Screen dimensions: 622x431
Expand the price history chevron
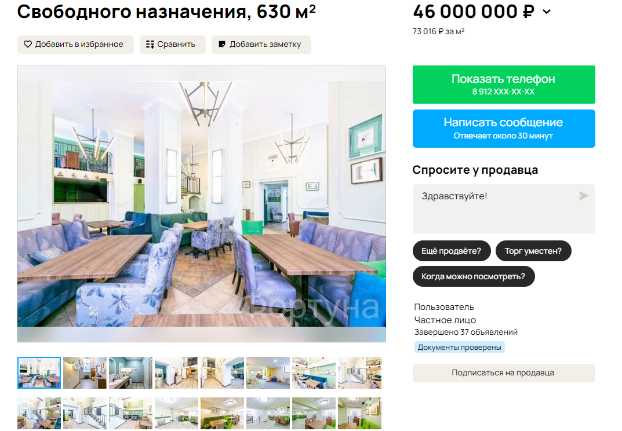click(547, 12)
